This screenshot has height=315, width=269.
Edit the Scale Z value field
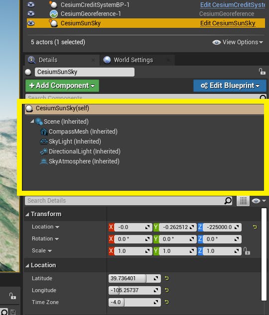[222, 251]
